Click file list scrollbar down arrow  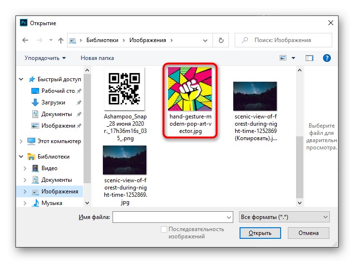(299, 203)
